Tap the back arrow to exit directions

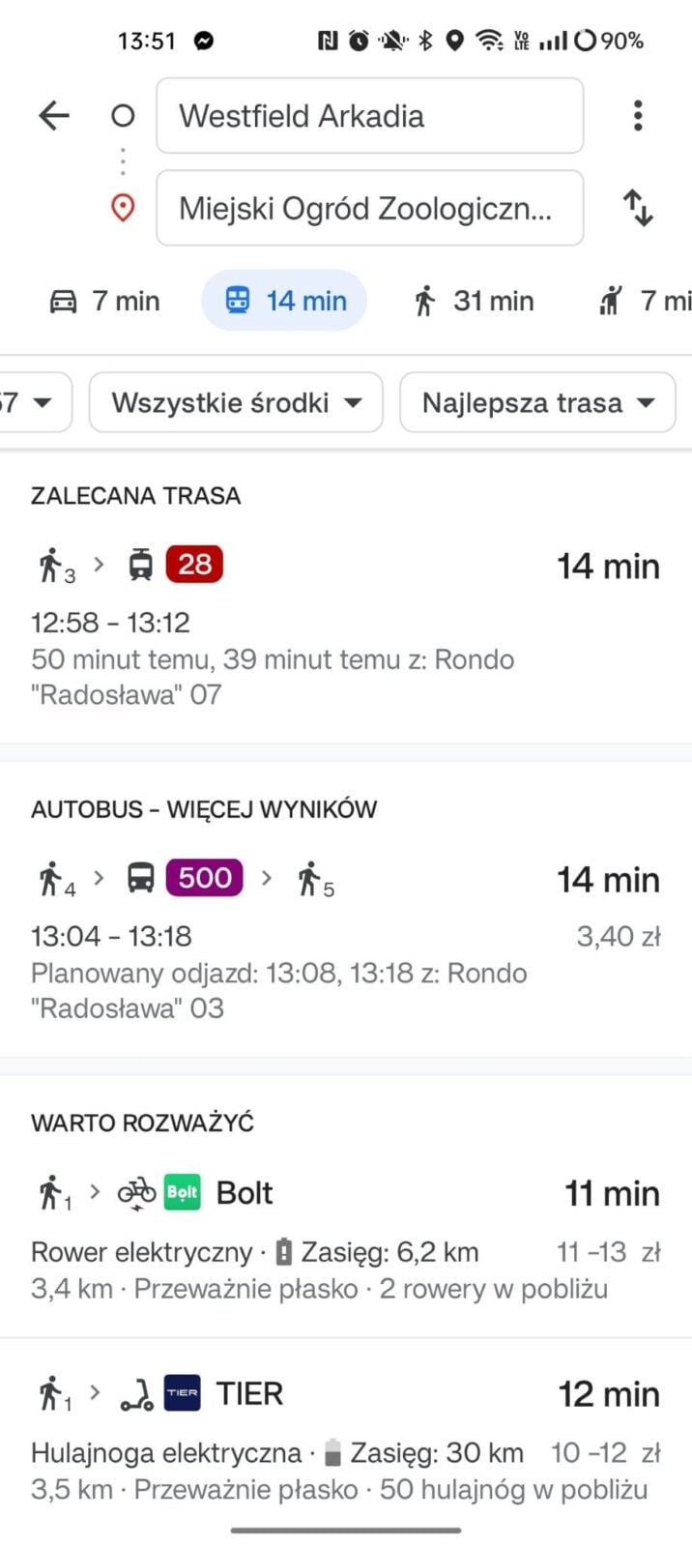54,115
